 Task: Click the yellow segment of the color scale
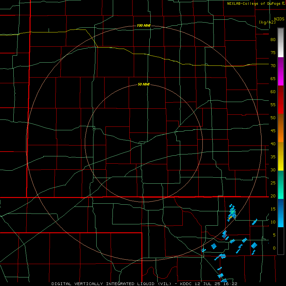pos(281,156)
